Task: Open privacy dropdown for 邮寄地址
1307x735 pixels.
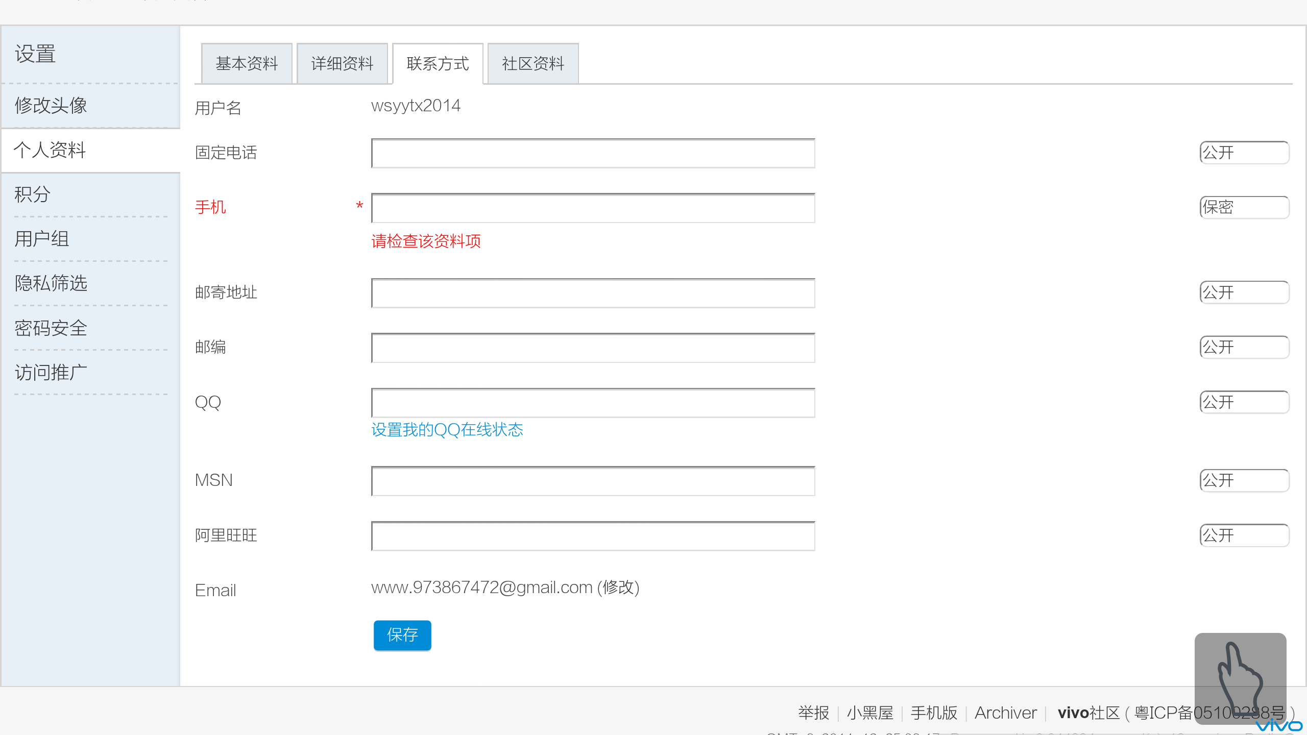Action: [1244, 292]
